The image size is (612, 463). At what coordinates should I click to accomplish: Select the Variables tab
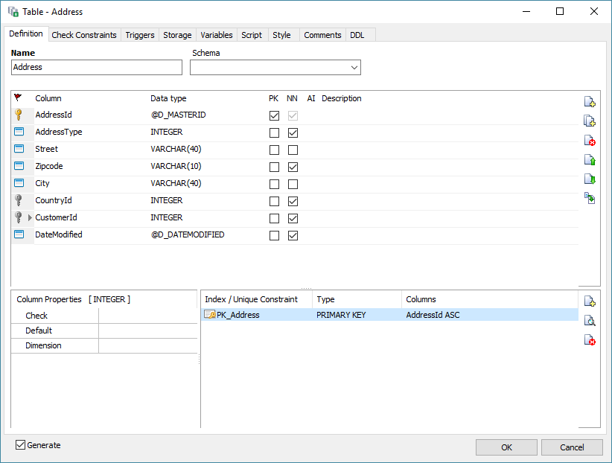coord(216,35)
